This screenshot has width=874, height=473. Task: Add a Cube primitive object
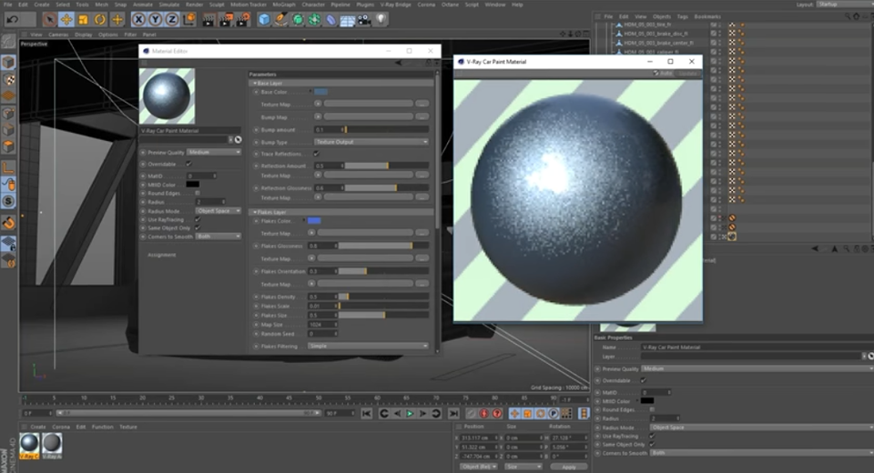(264, 20)
